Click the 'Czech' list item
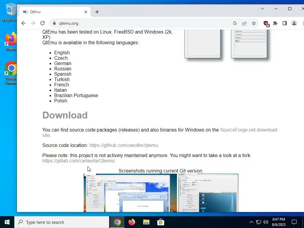Viewport: 304px width, 228px height. click(x=61, y=58)
